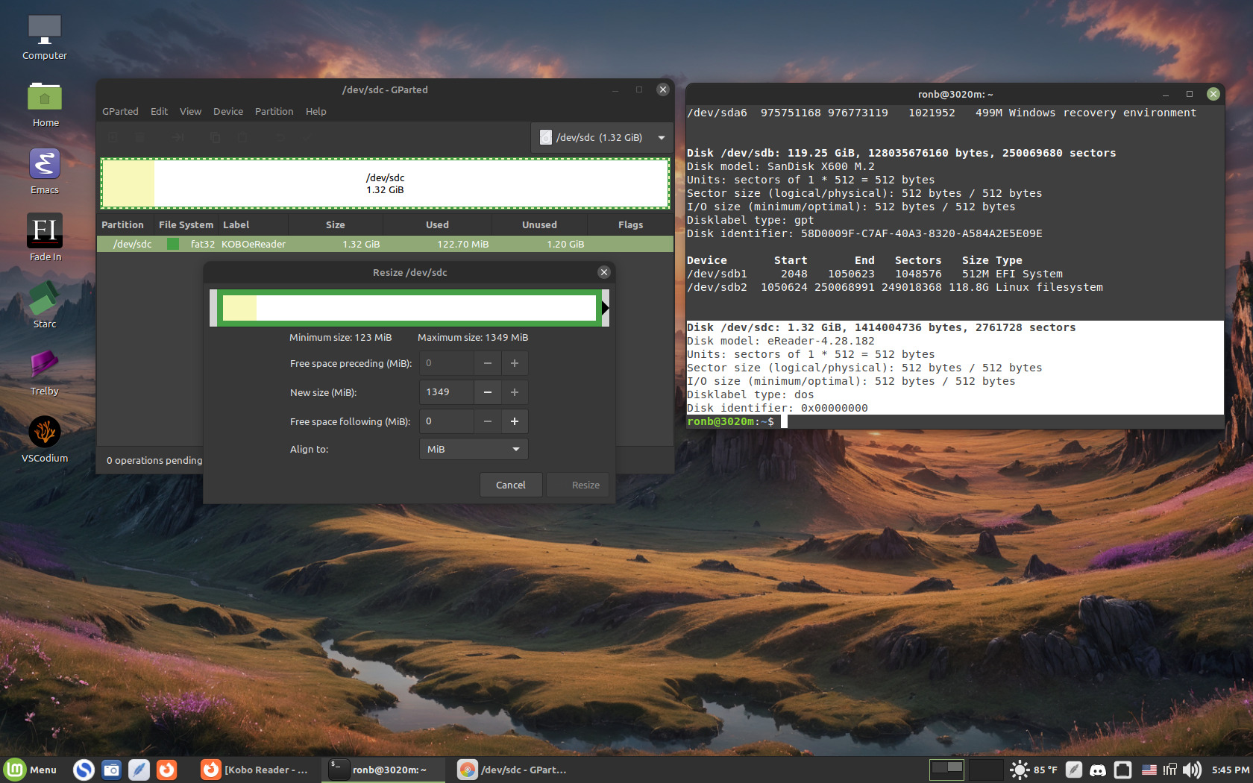Grab the left handle of the resize bar
This screenshot has height=783, width=1253.
pos(213,308)
